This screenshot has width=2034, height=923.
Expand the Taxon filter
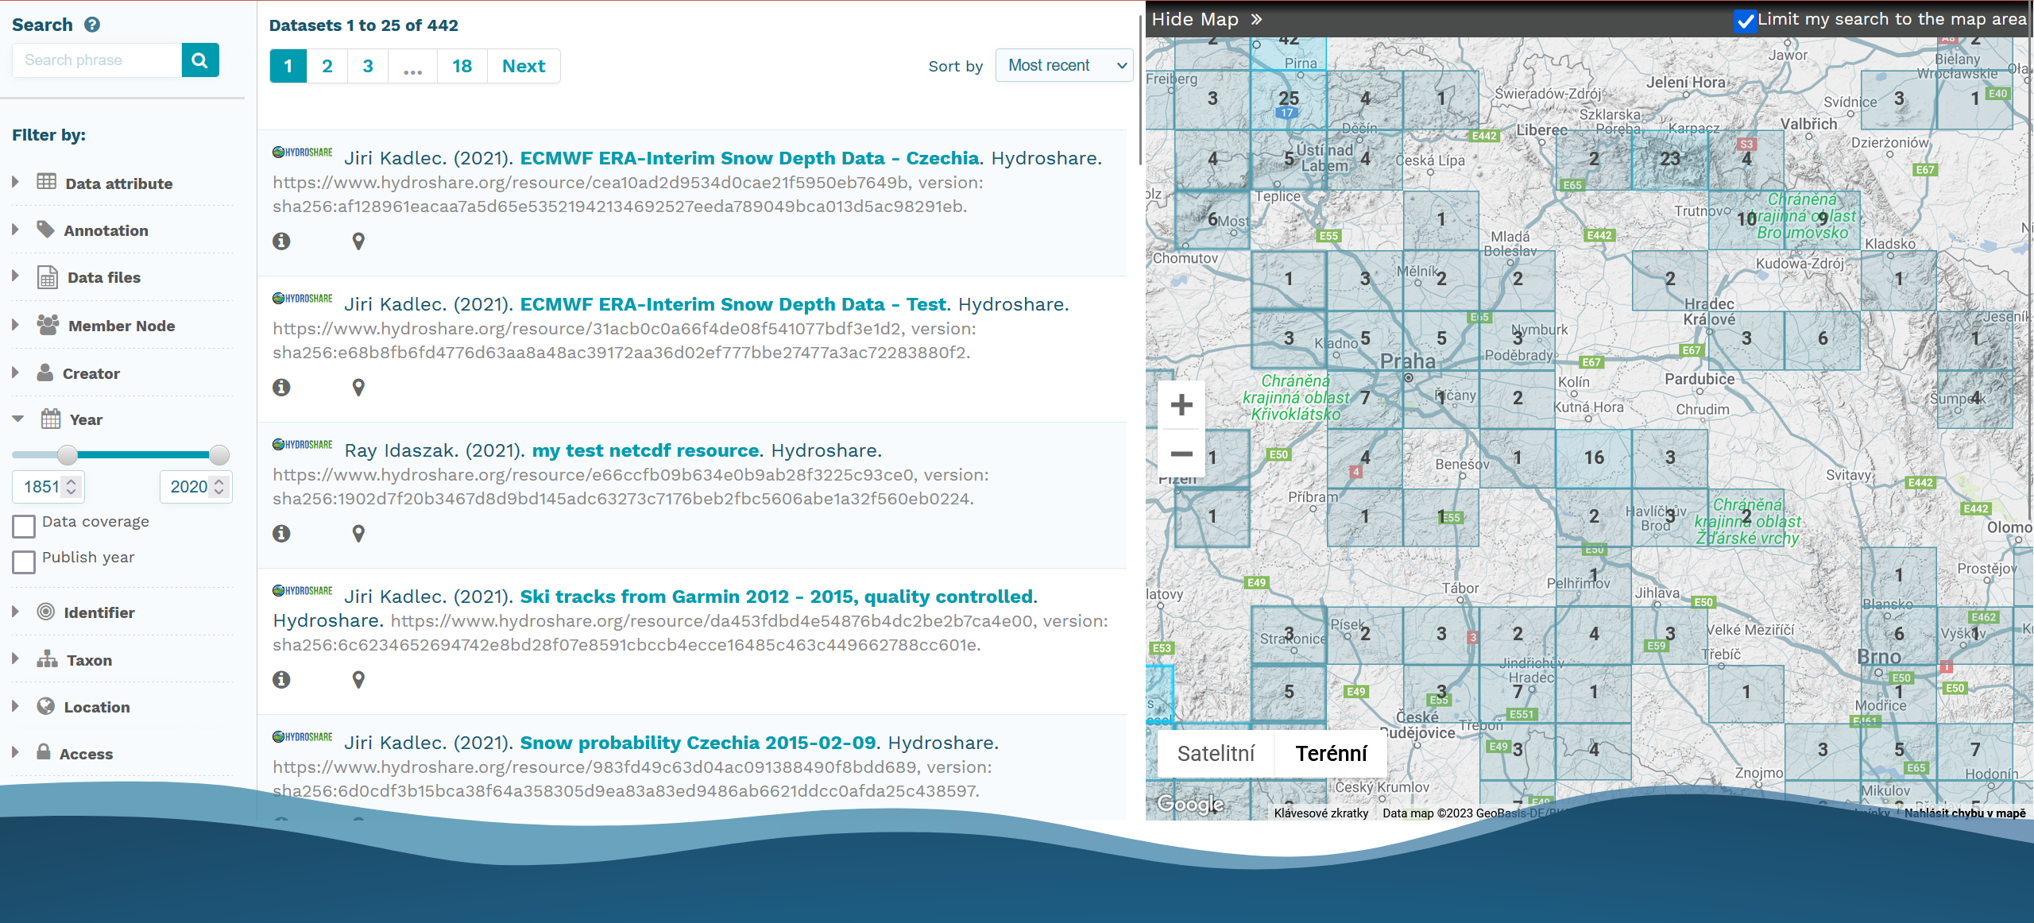15,658
